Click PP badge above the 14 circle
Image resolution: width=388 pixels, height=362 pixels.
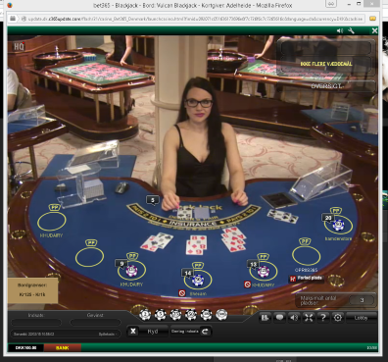point(198,265)
